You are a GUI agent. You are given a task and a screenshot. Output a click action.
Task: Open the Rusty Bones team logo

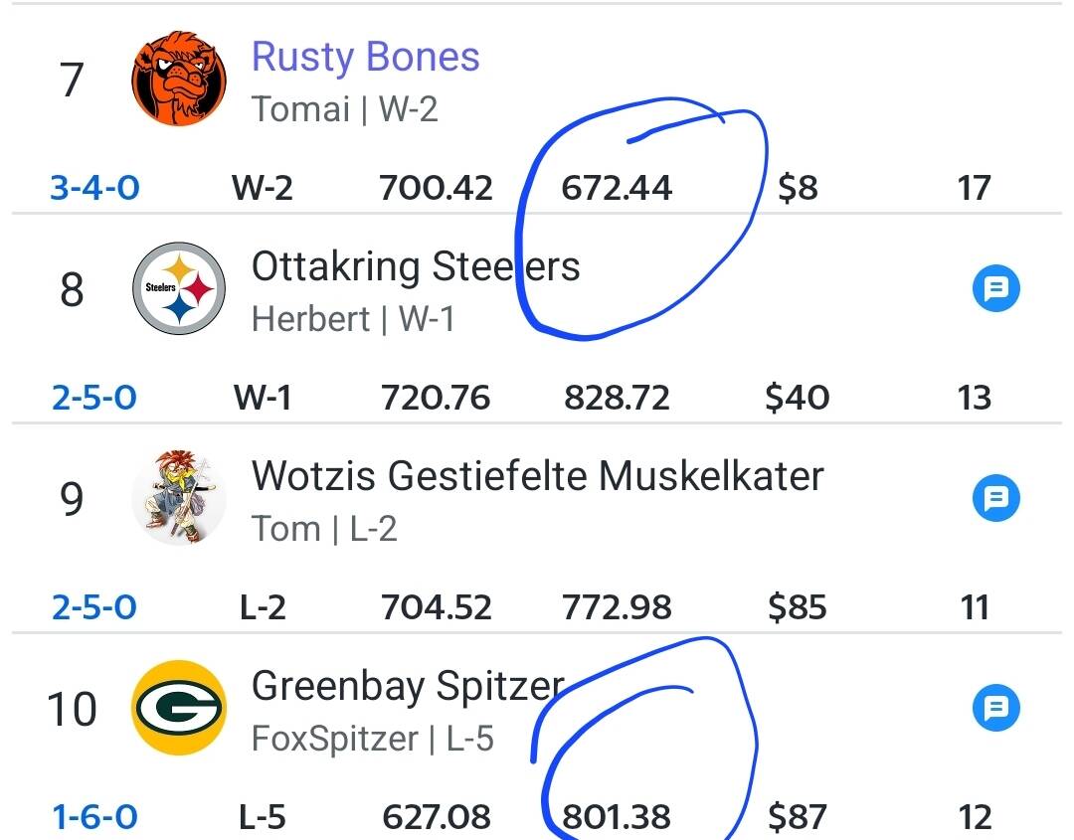pos(179,80)
